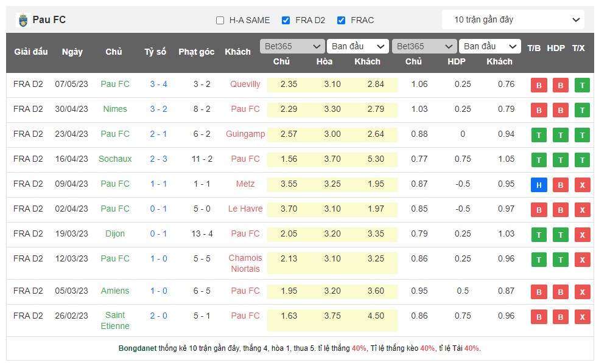Click red B result badge in Quevilly row

538,85
